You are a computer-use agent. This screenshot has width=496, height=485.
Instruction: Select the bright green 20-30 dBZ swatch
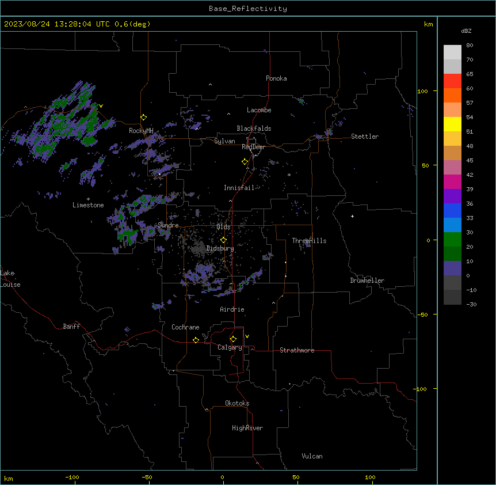click(x=452, y=240)
